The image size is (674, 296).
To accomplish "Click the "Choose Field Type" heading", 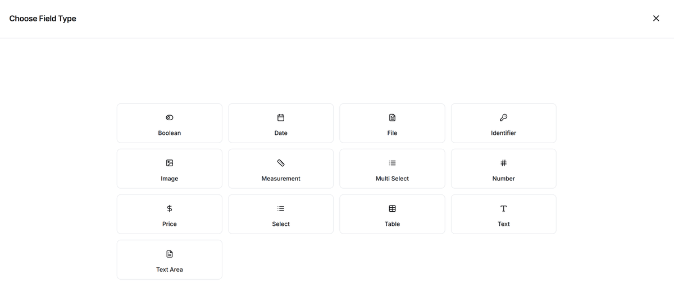I will [43, 19].
